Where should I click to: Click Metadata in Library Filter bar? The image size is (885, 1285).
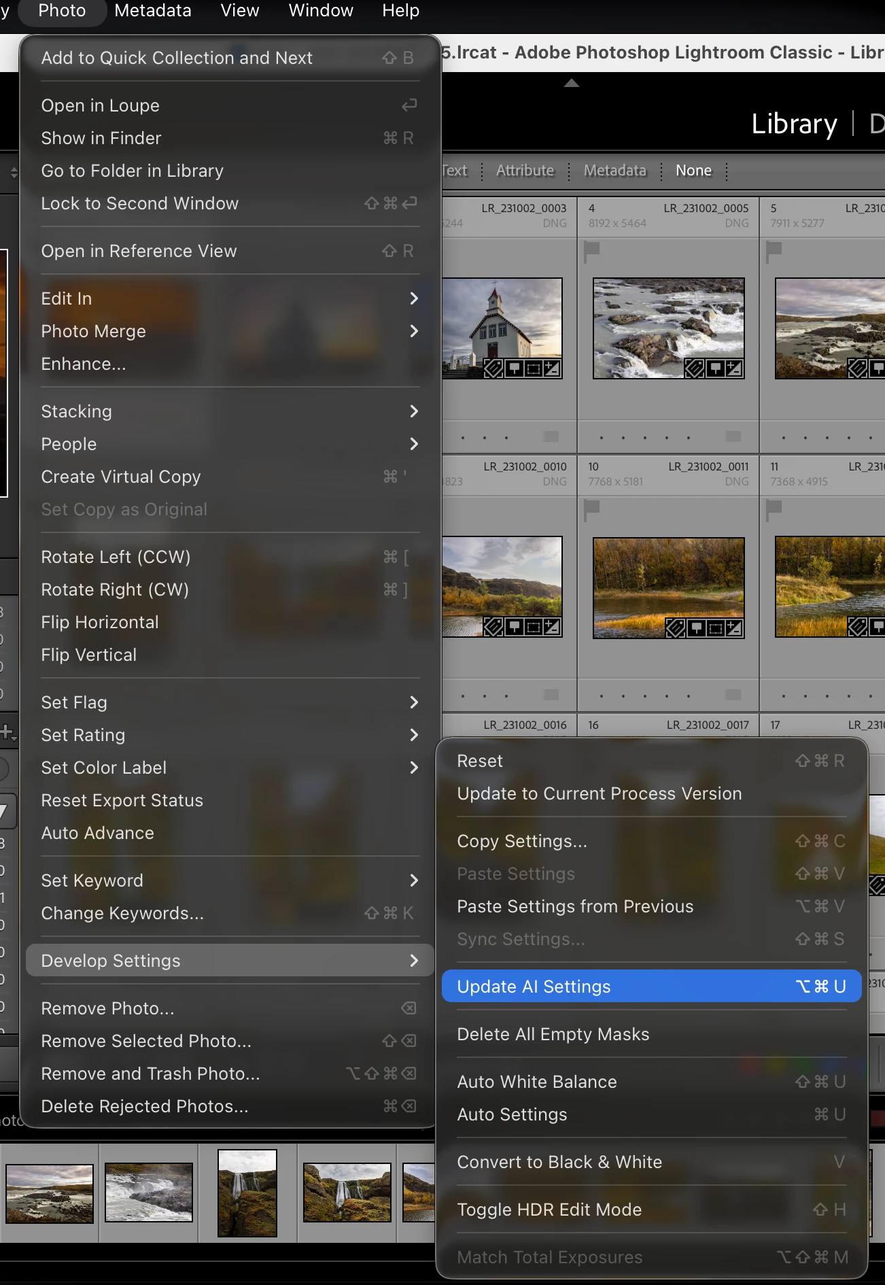(614, 171)
